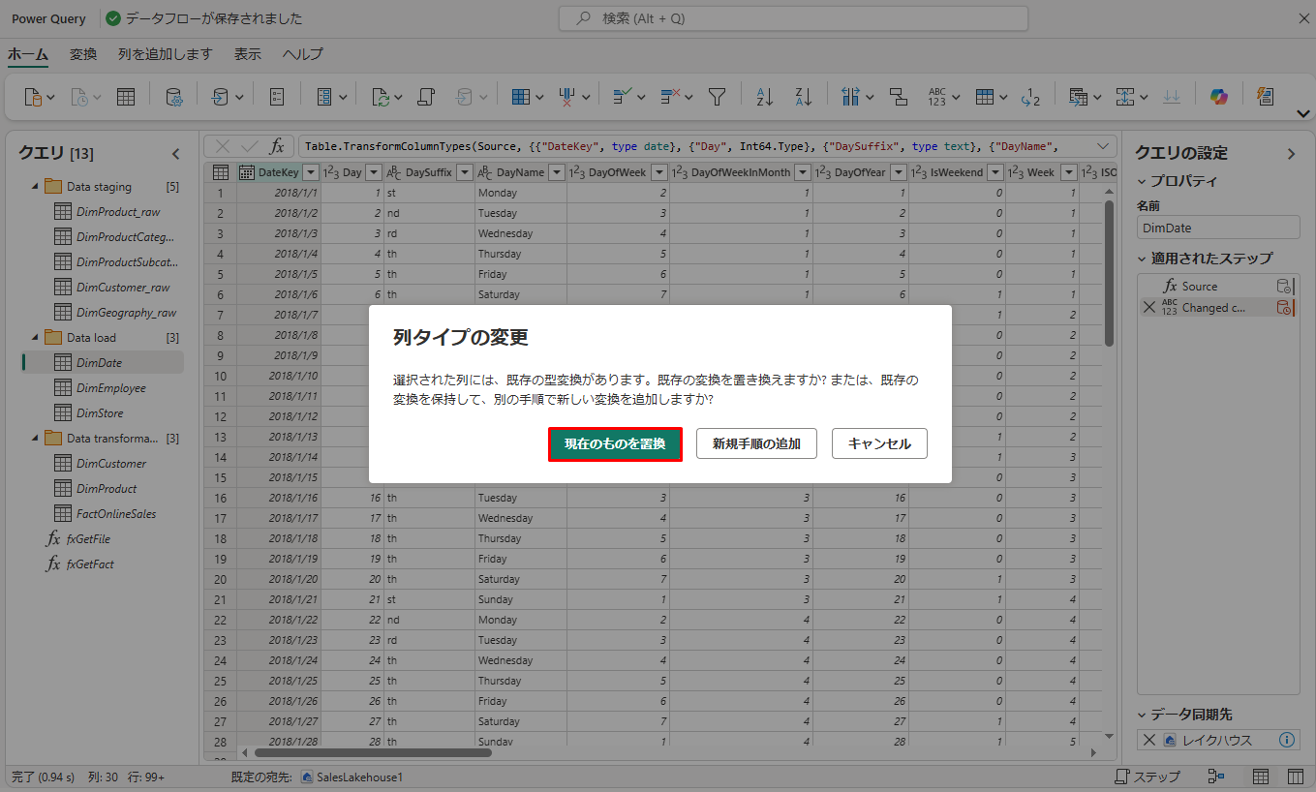Collapse the Data staging folder

[x=36, y=187]
